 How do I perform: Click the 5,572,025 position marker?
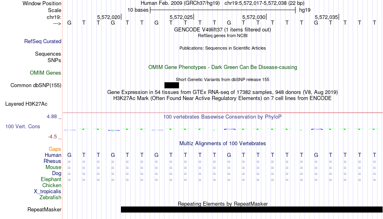pyautogui.click(x=181, y=17)
